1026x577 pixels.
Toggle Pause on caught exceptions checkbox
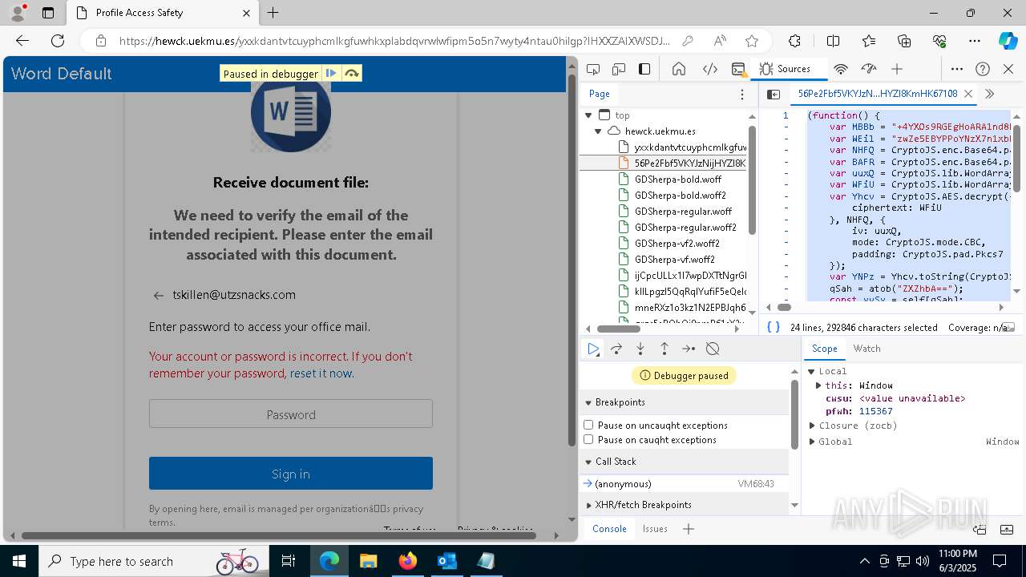pyautogui.click(x=588, y=439)
